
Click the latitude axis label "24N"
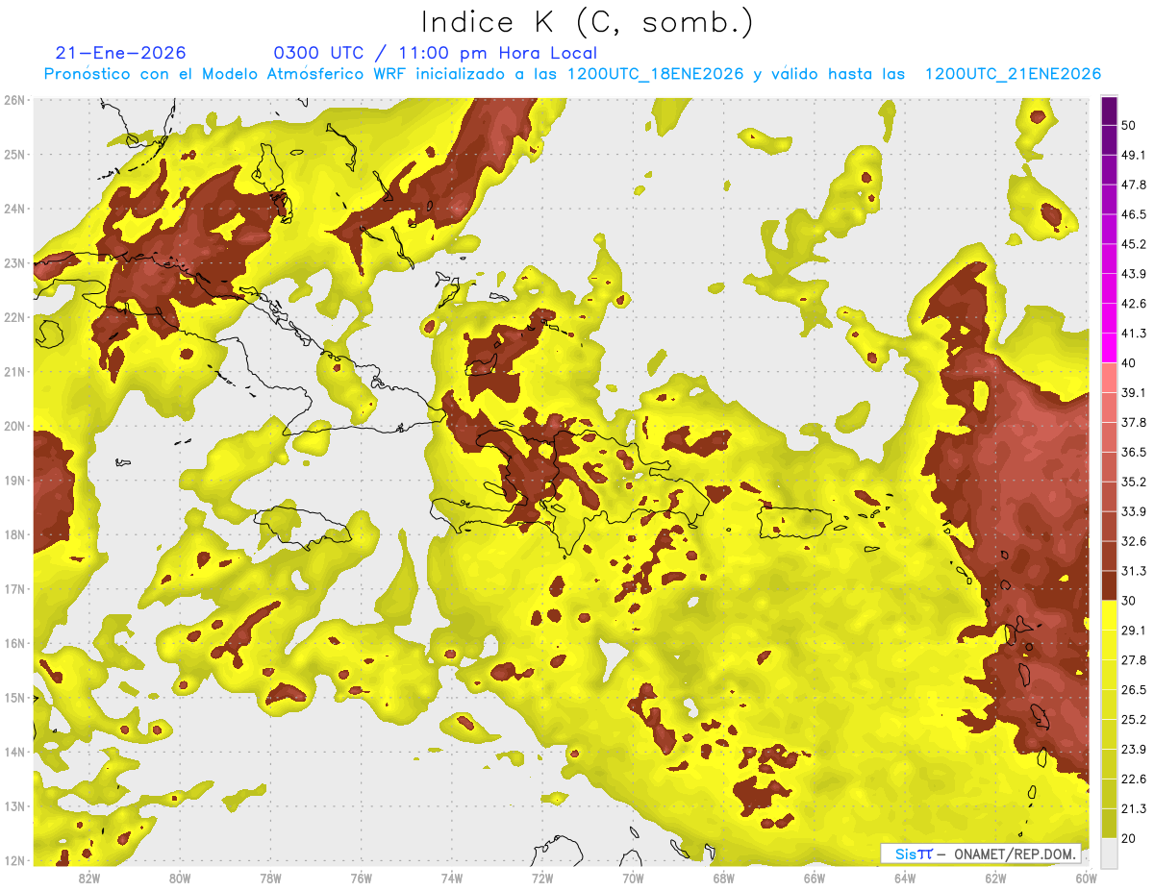(14, 209)
